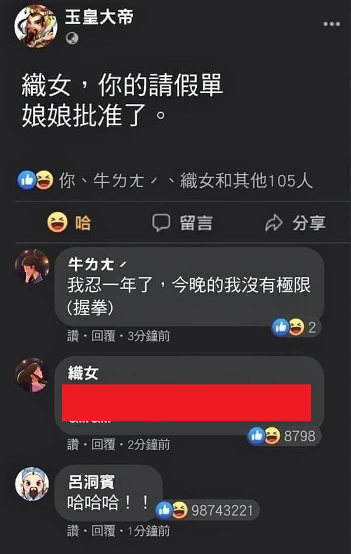Tap the globe public-privacy icon

click(x=72, y=38)
